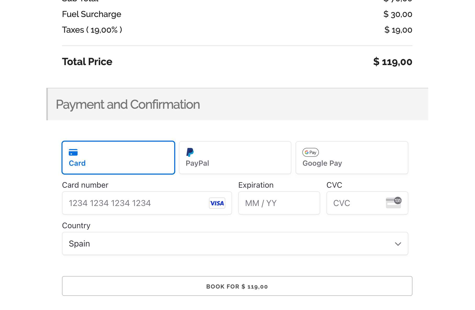475x310 pixels.
Task: Choose Google Pay payment option
Action: [x=352, y=158]
